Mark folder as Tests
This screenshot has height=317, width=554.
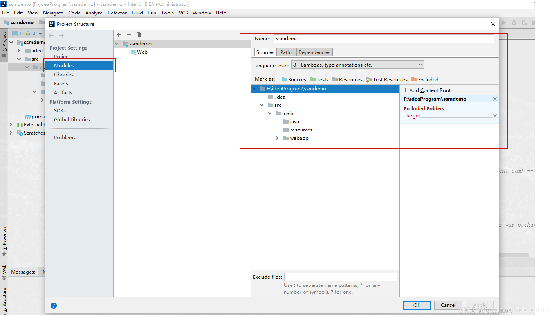[x=319, y=79]
